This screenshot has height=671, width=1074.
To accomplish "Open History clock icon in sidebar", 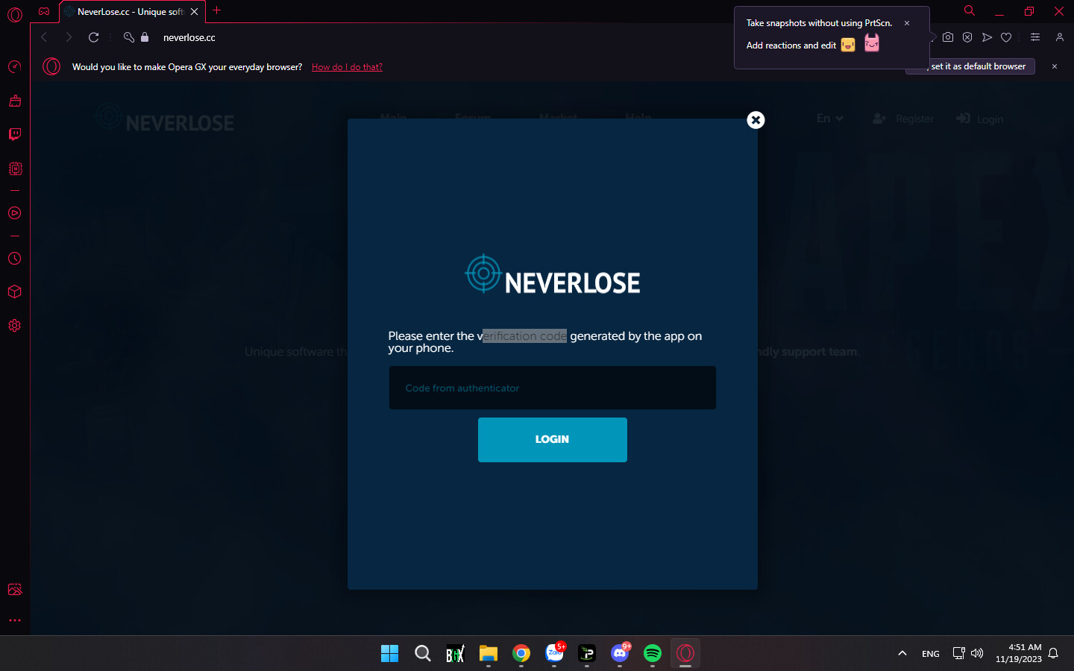I will 14,259.
